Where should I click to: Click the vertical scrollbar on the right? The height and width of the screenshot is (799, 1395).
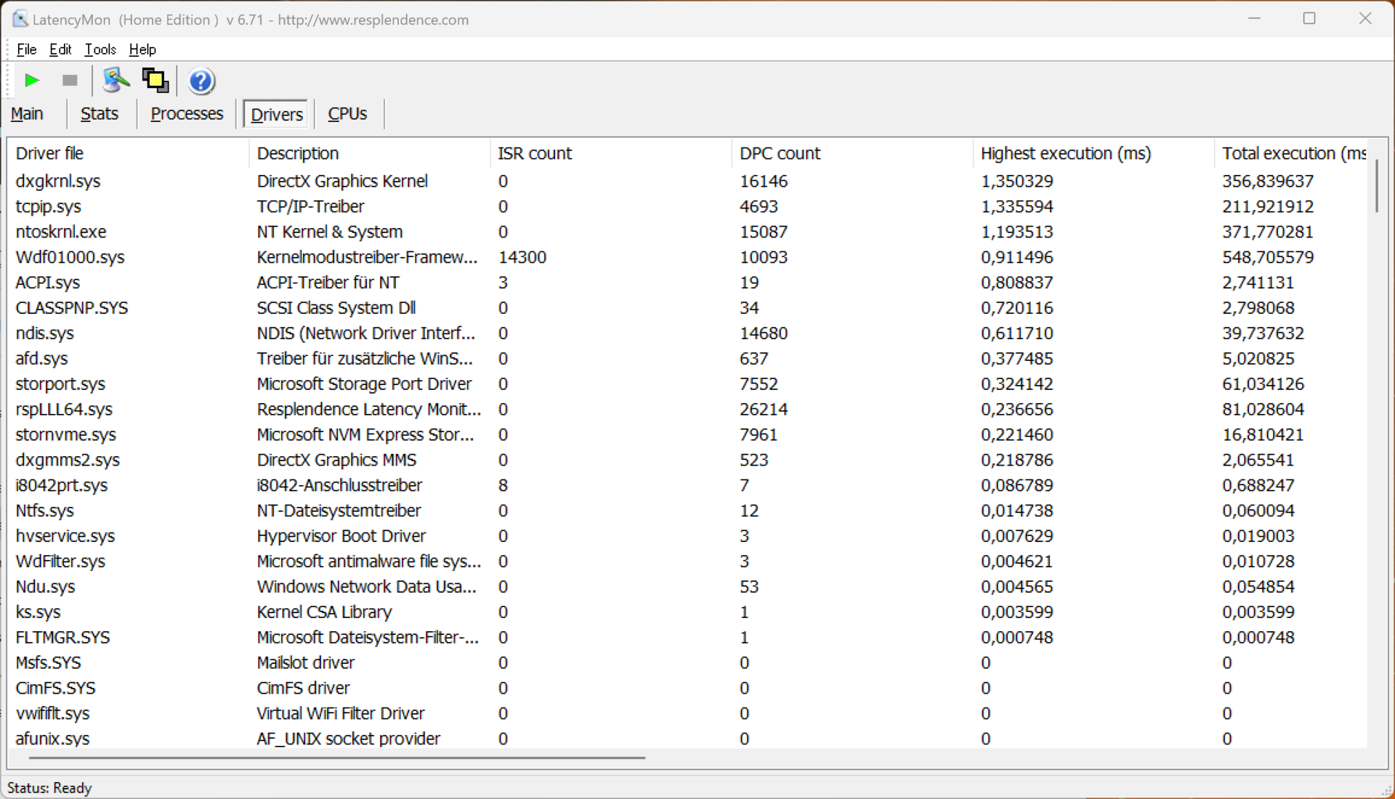point(1376,187)
